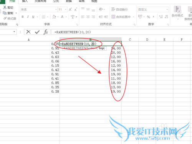The width and height of the screenshot is (192, 144).
Task: Open the Merge & Center dropdown arrow
Action: tap(134, 17)
